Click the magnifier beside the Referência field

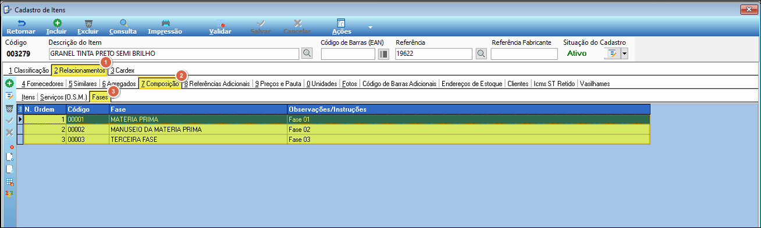481,54
